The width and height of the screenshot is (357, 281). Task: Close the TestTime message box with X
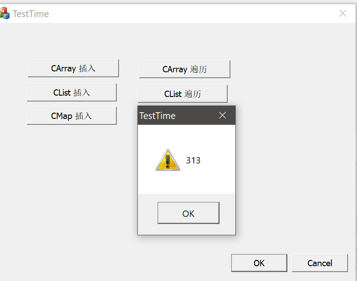pos(222,115)
